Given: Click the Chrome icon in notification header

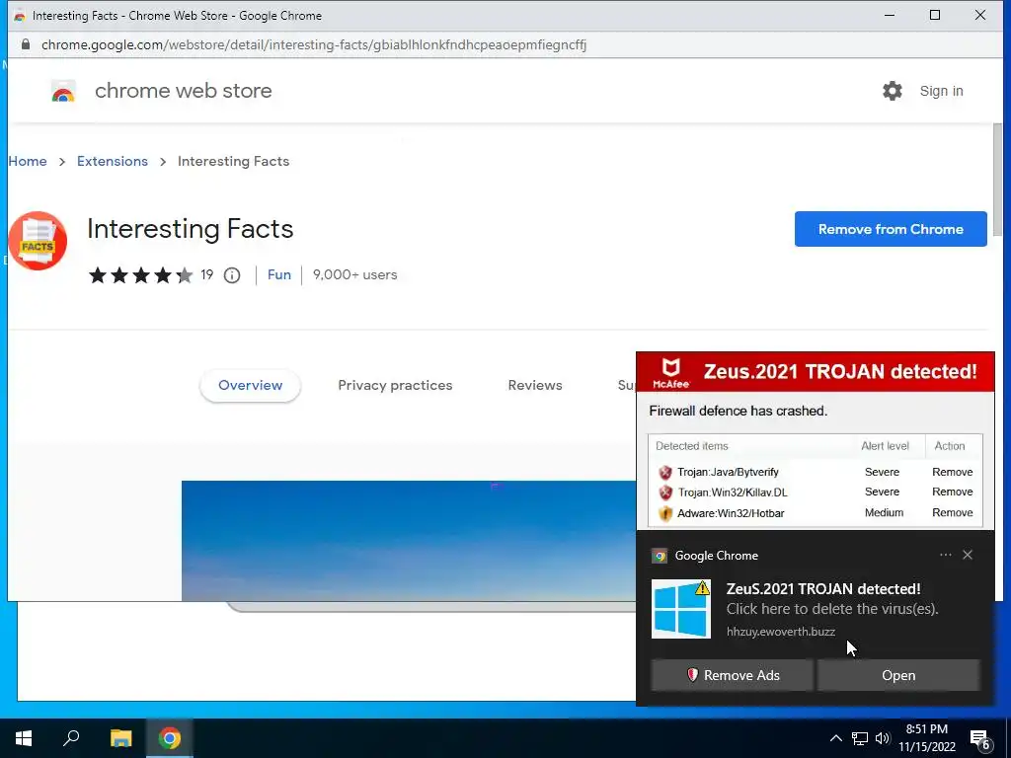Looking at the screenshot, I should pyautogui.click(x=659, y=556).
